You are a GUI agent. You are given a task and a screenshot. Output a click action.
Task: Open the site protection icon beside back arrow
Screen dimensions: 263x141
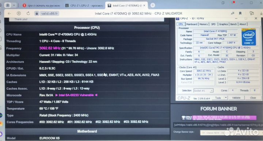point(19,14)
